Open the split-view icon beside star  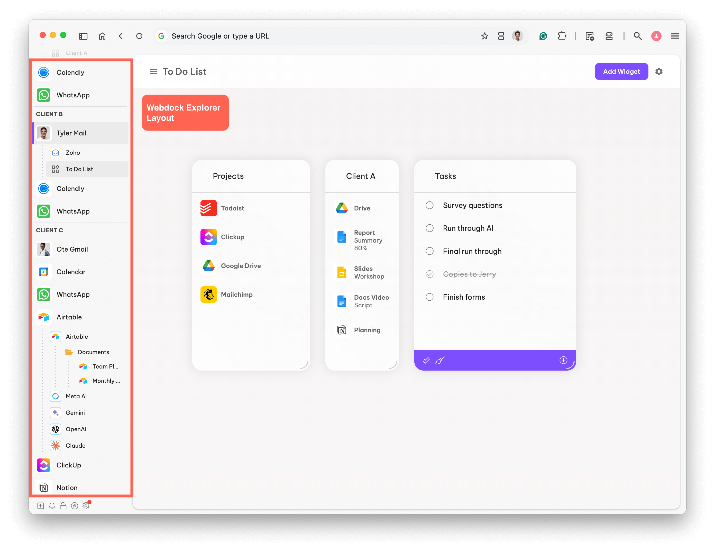501,36
